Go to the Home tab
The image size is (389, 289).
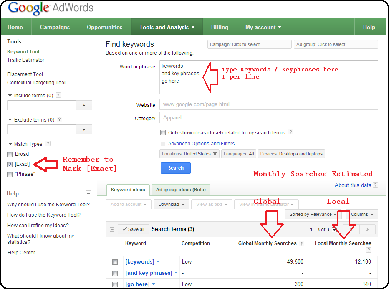(15, 27)
